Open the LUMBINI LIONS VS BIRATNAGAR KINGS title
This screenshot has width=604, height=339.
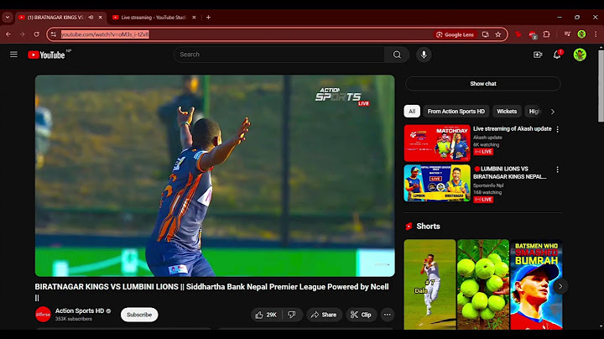(510, 173)
